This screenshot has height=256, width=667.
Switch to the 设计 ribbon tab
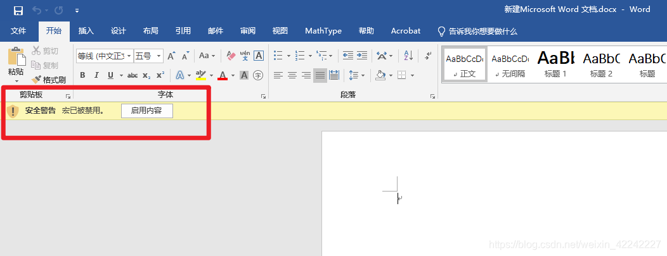[x=119, y=31]
